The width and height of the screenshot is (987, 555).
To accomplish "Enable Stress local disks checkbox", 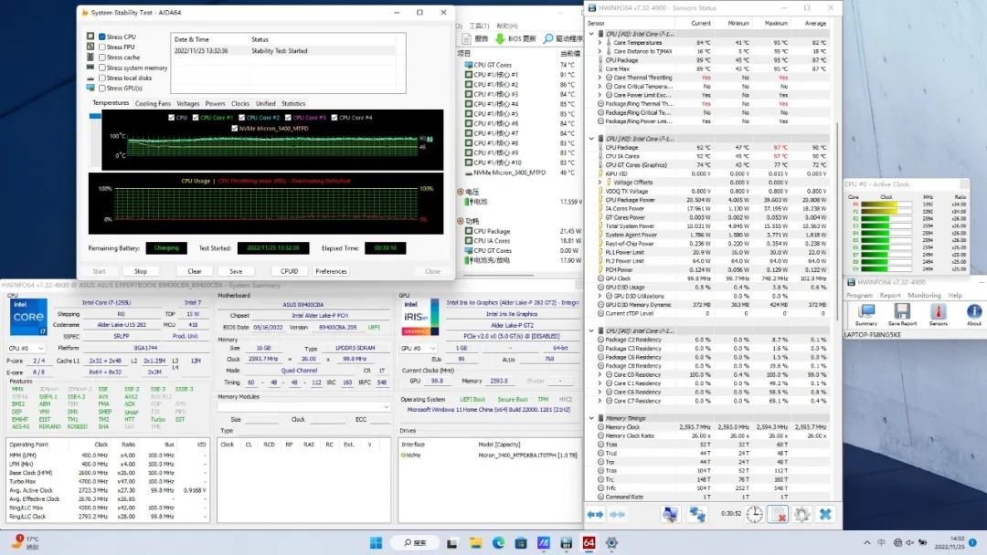I will pos(102,78).
